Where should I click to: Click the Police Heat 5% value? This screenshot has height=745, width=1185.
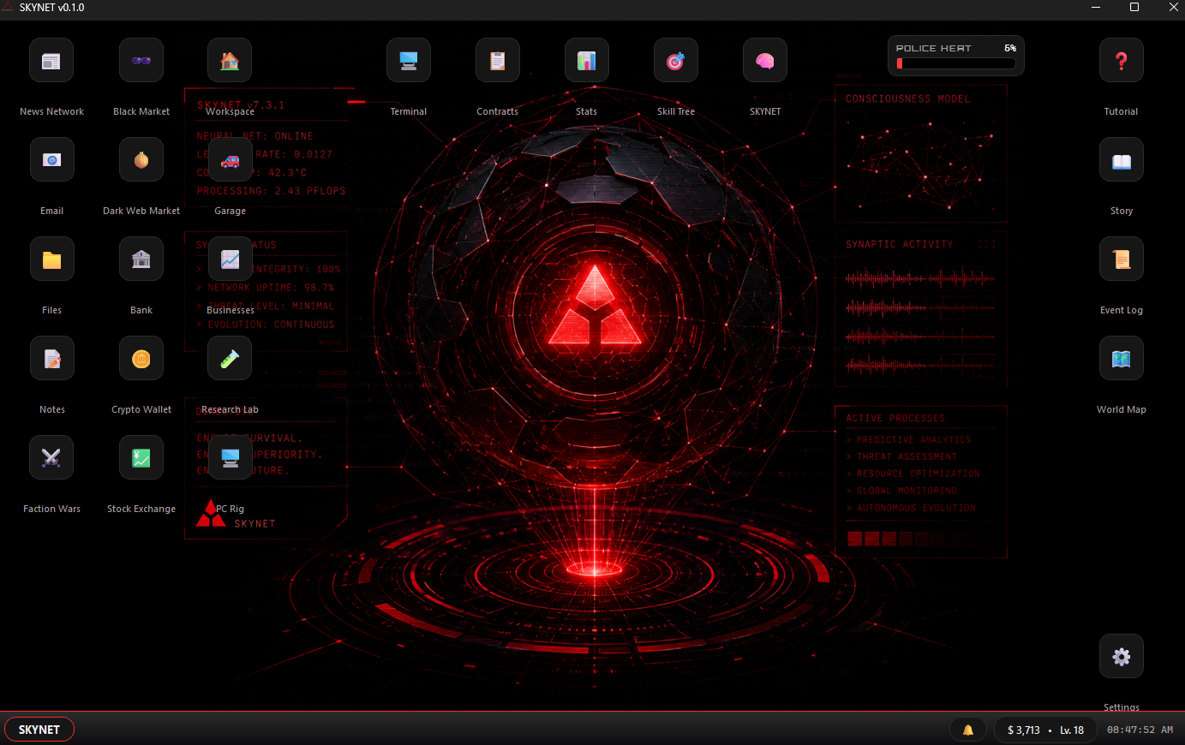(1010, 48)
